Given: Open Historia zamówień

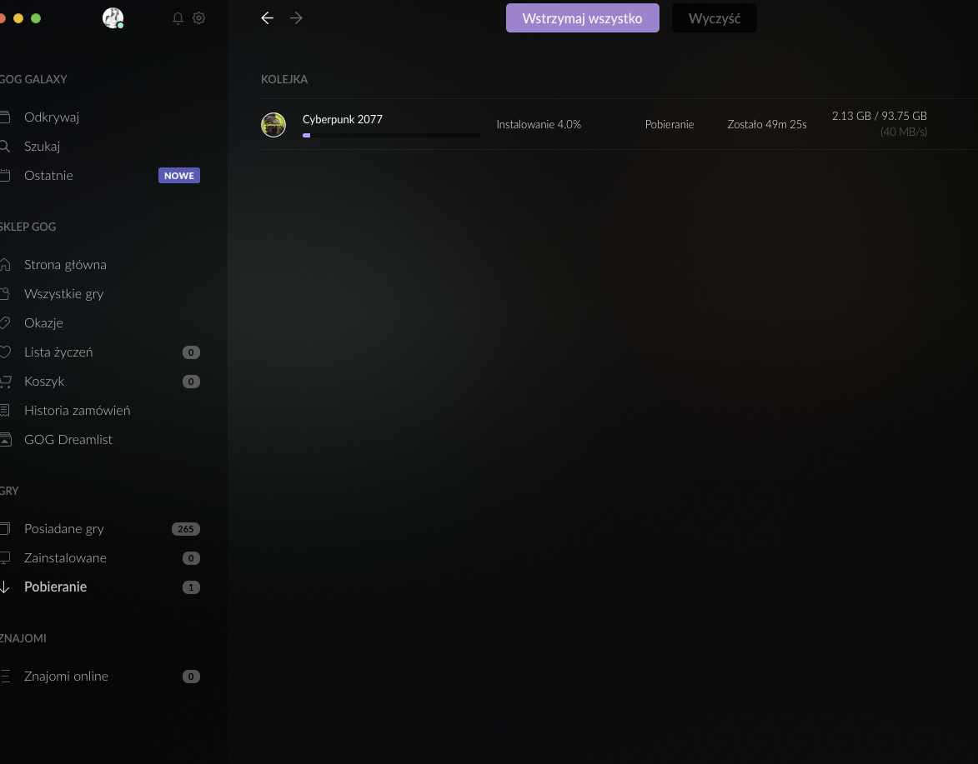Looking at the screenshot, I should pos(78,411).
